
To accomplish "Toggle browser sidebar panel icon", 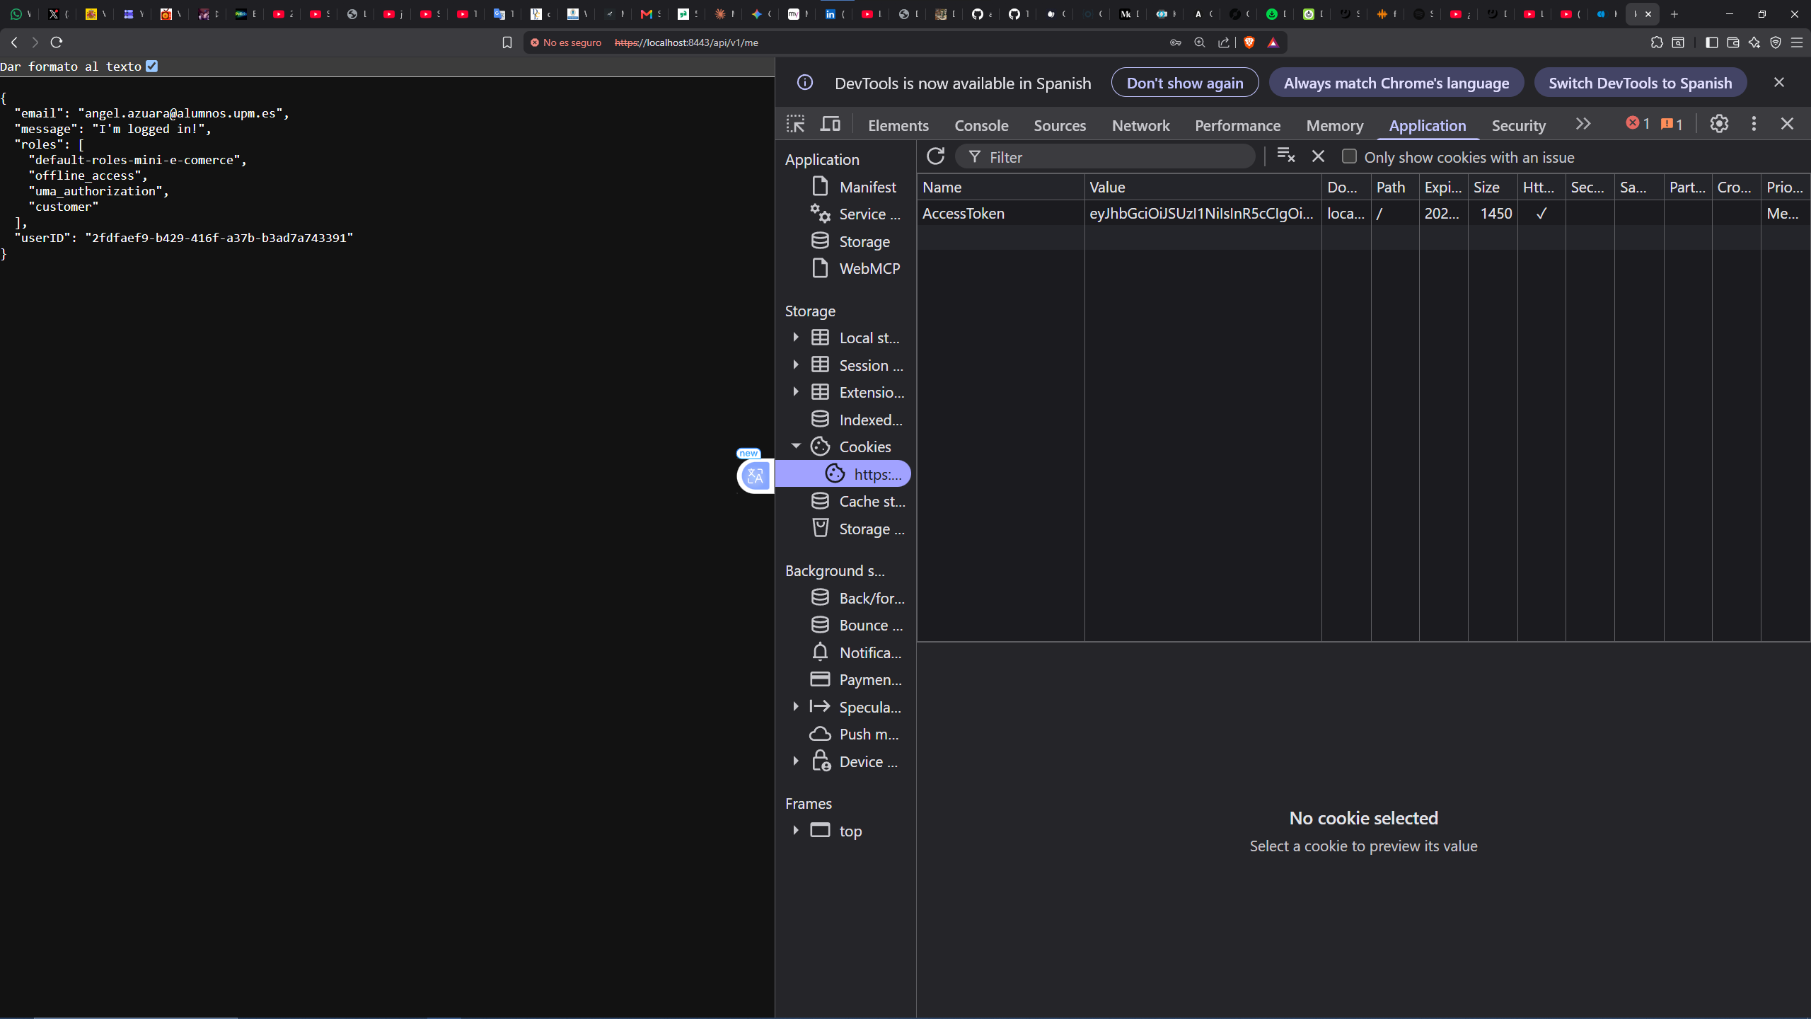I will (x=1712, y=42).
